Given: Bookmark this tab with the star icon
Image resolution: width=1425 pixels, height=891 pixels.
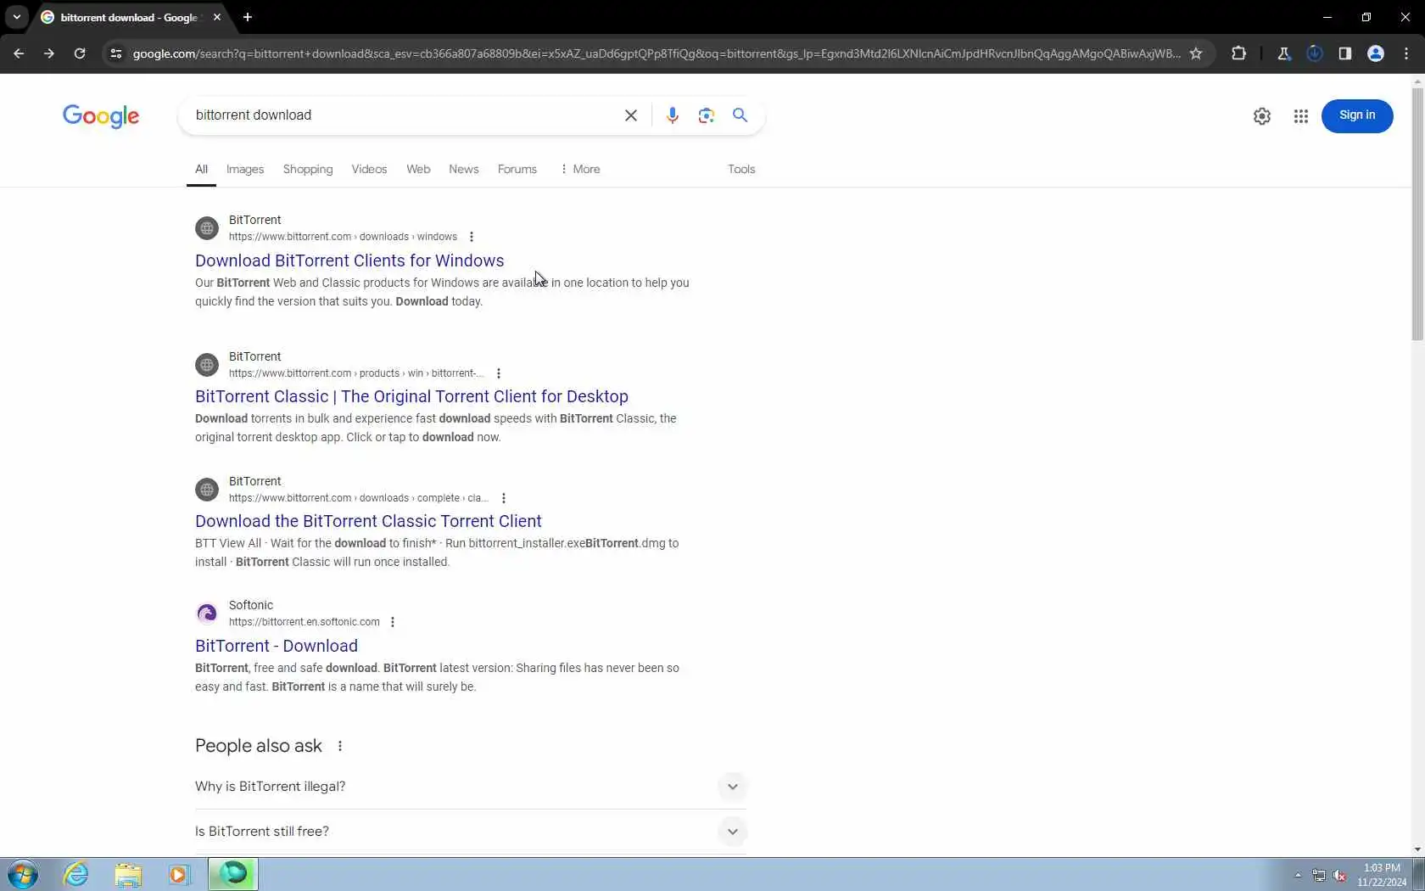Looking at the screenshot, I should coord(1196,53).
